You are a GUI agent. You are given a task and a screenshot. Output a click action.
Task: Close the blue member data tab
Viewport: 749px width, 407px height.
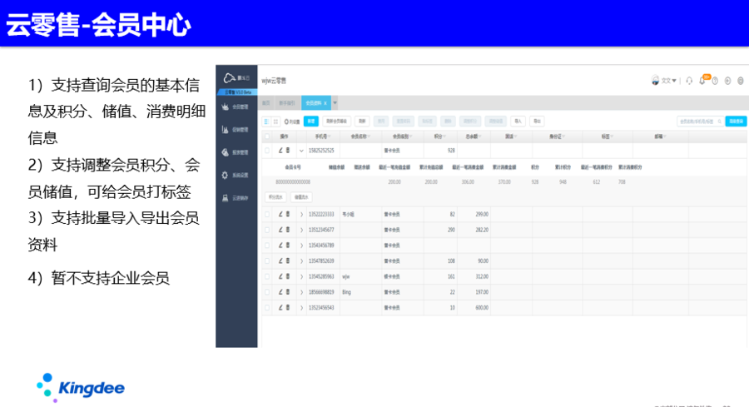coord(325,103)
